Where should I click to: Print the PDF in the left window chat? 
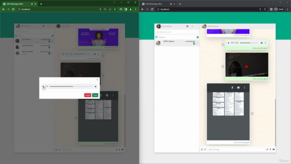[x=107, y=95]
